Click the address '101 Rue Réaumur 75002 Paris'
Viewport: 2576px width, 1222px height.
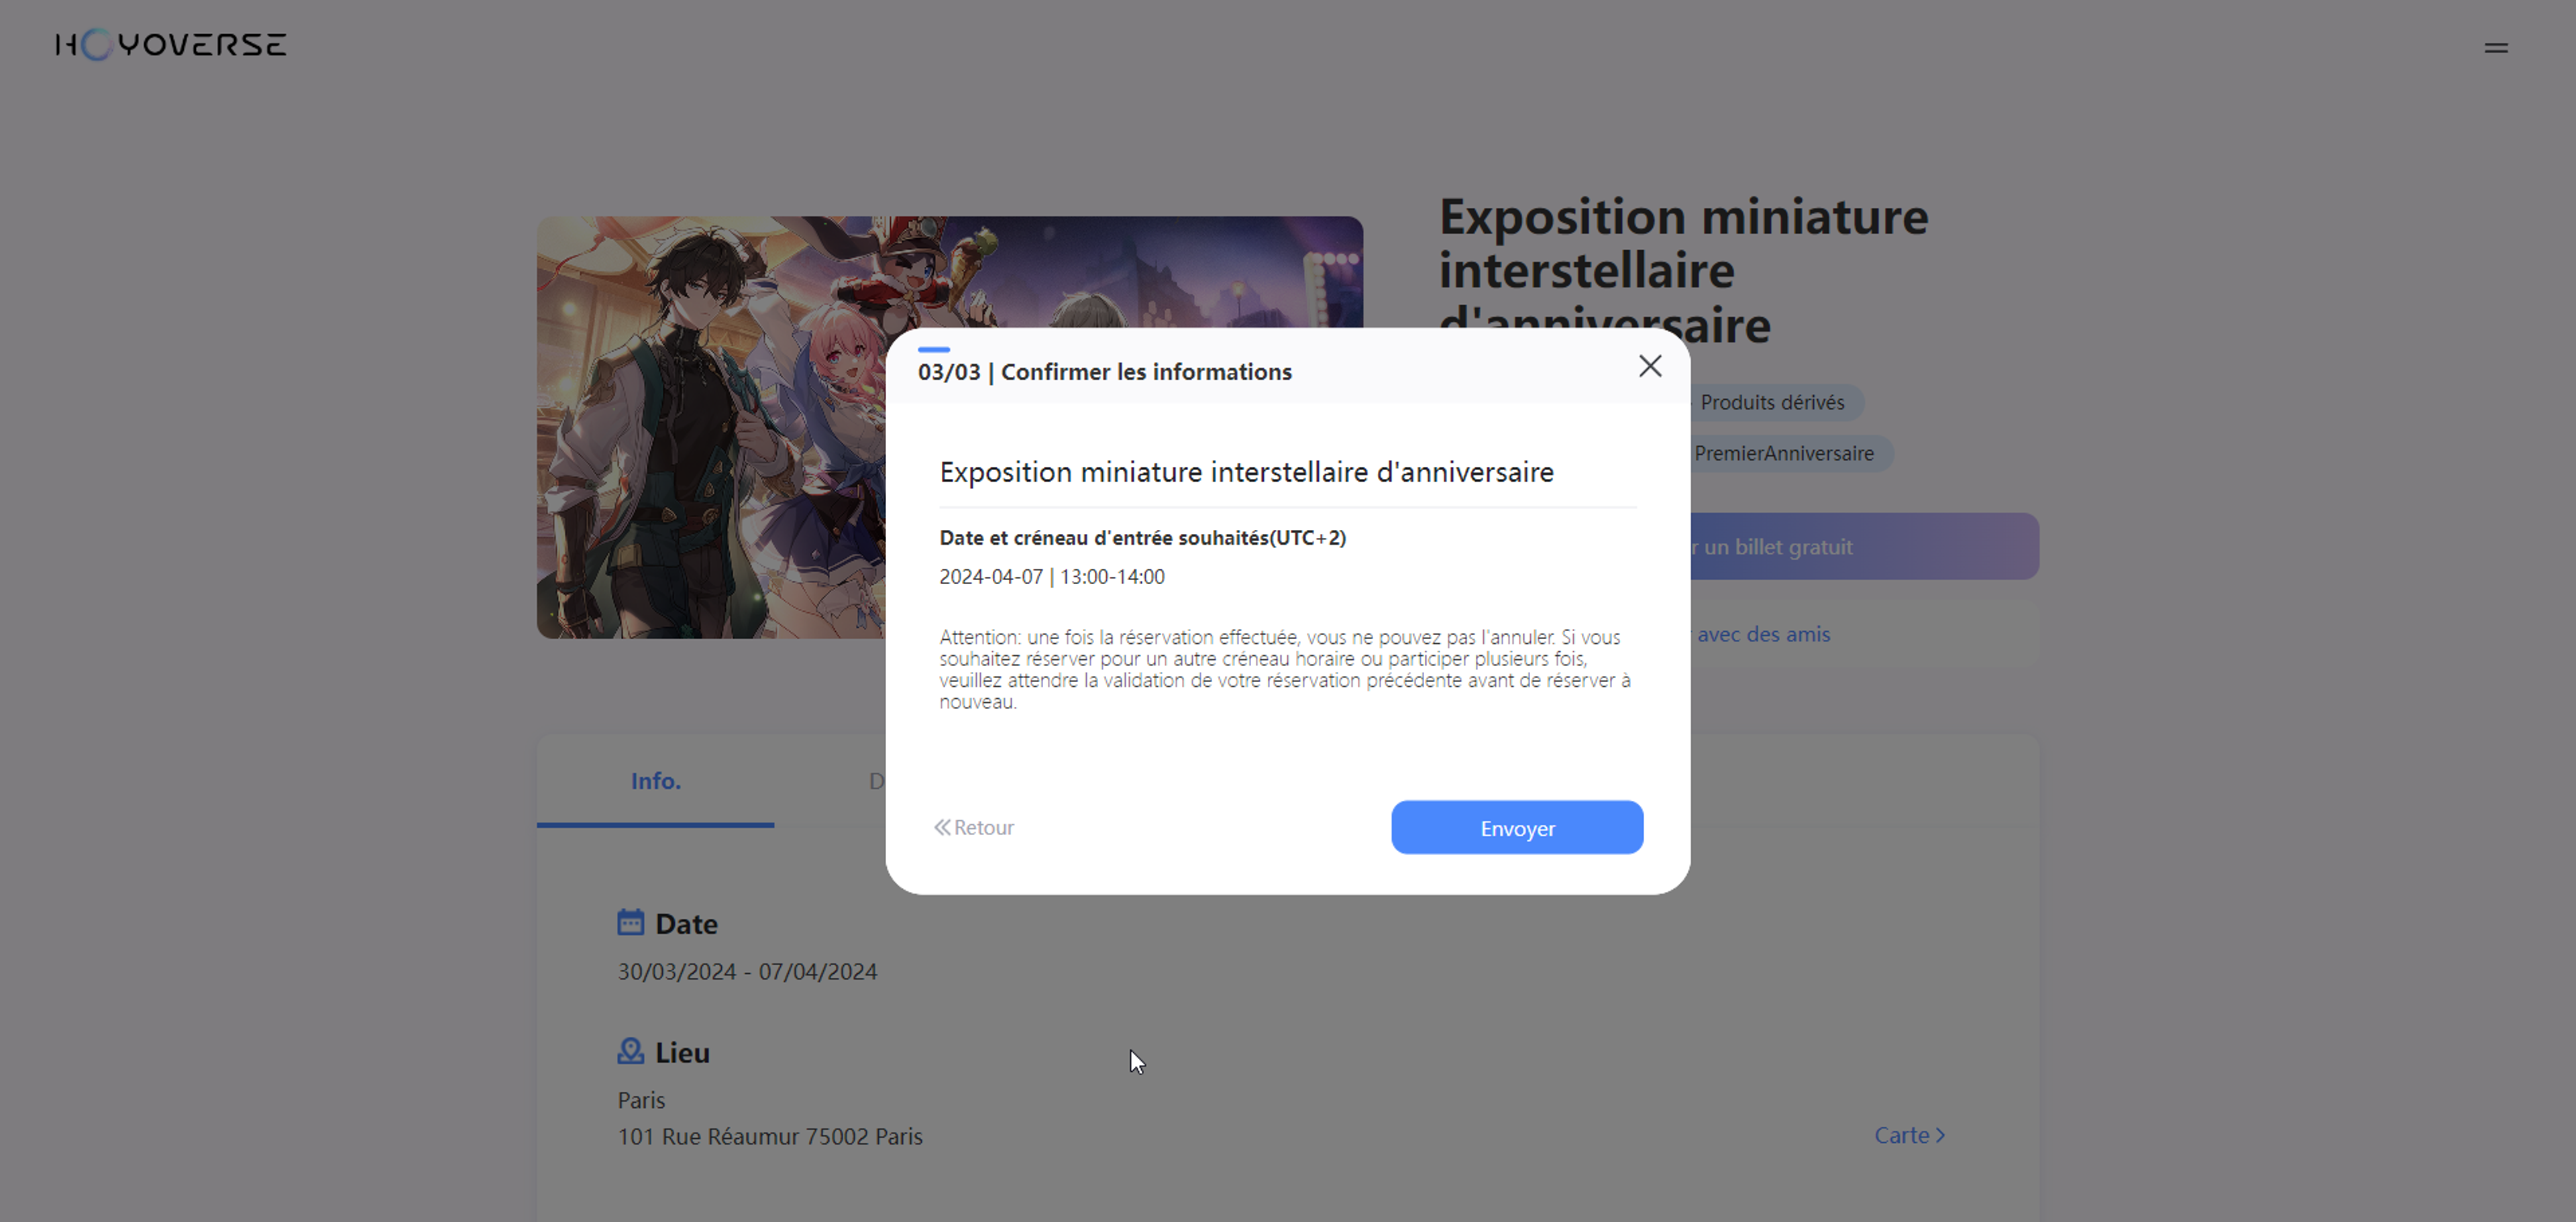770,1136
